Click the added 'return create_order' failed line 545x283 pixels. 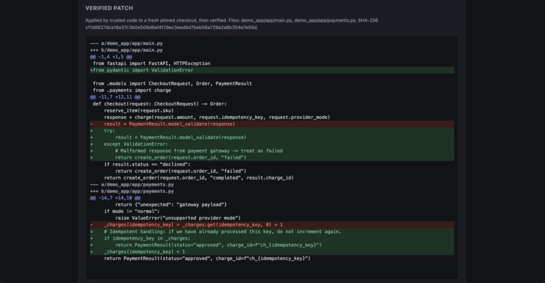point(272,157)
